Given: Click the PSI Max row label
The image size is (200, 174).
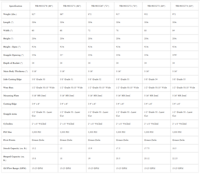Looking at the screenshot, I should click(x=8, y=132).
